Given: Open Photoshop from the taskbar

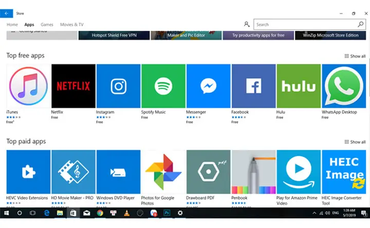Looking at the screenshot, I should [167, 213].
